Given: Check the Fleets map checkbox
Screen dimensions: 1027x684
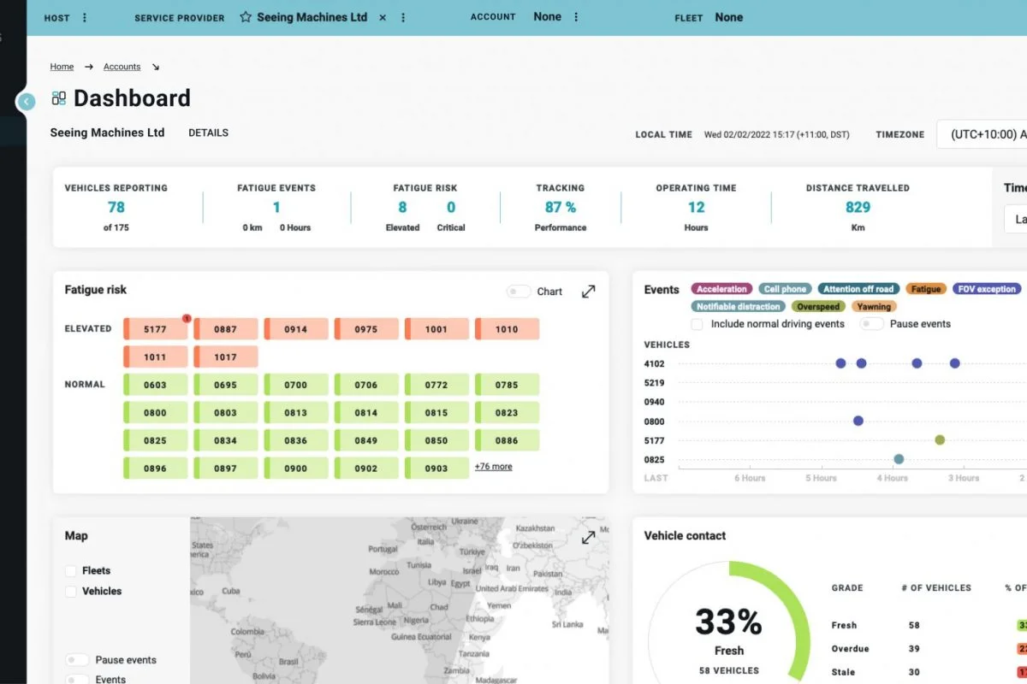Looking at the screenshot, I should pyautogui.click(x=71, y=570).
